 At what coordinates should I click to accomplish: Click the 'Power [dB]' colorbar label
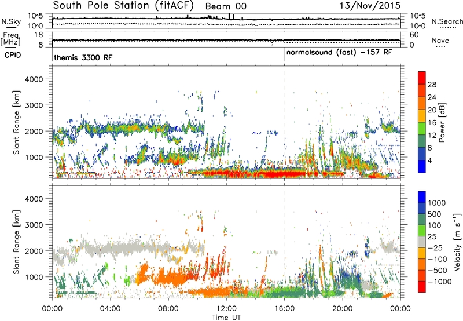pyautogui.click(x=442, y=122)
